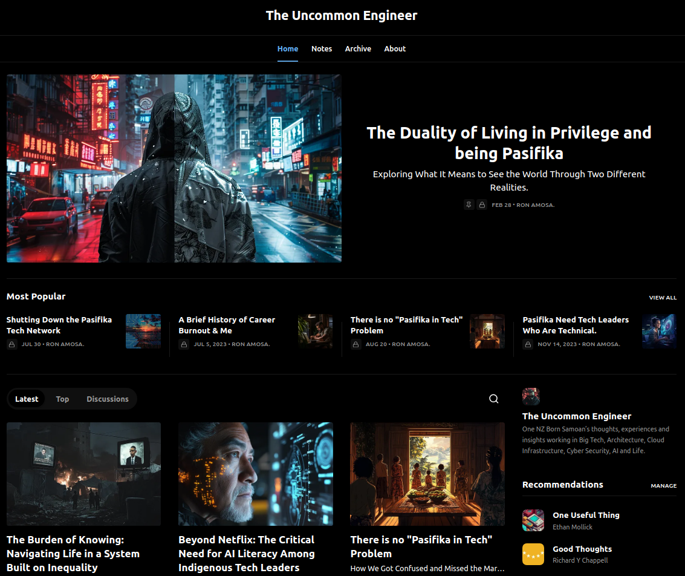Open the Notes tab

pyautogui.click(x=322, y=48)
